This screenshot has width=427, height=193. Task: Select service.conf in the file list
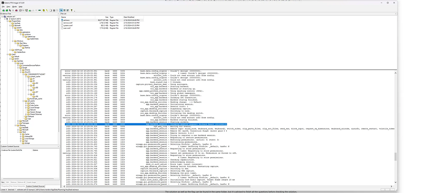68,23
